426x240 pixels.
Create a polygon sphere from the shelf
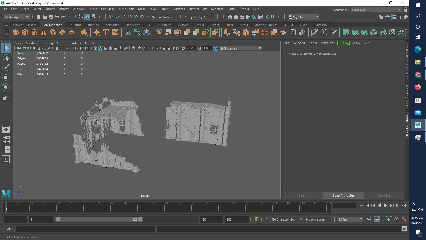click(16, 33)
